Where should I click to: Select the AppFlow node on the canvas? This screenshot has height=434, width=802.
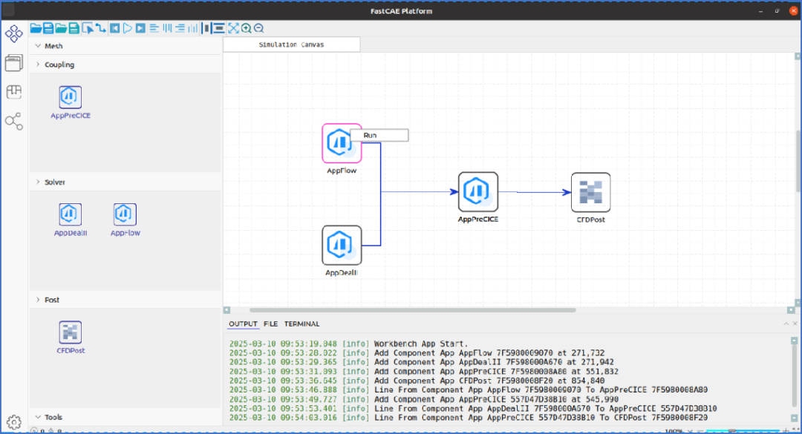342,143
